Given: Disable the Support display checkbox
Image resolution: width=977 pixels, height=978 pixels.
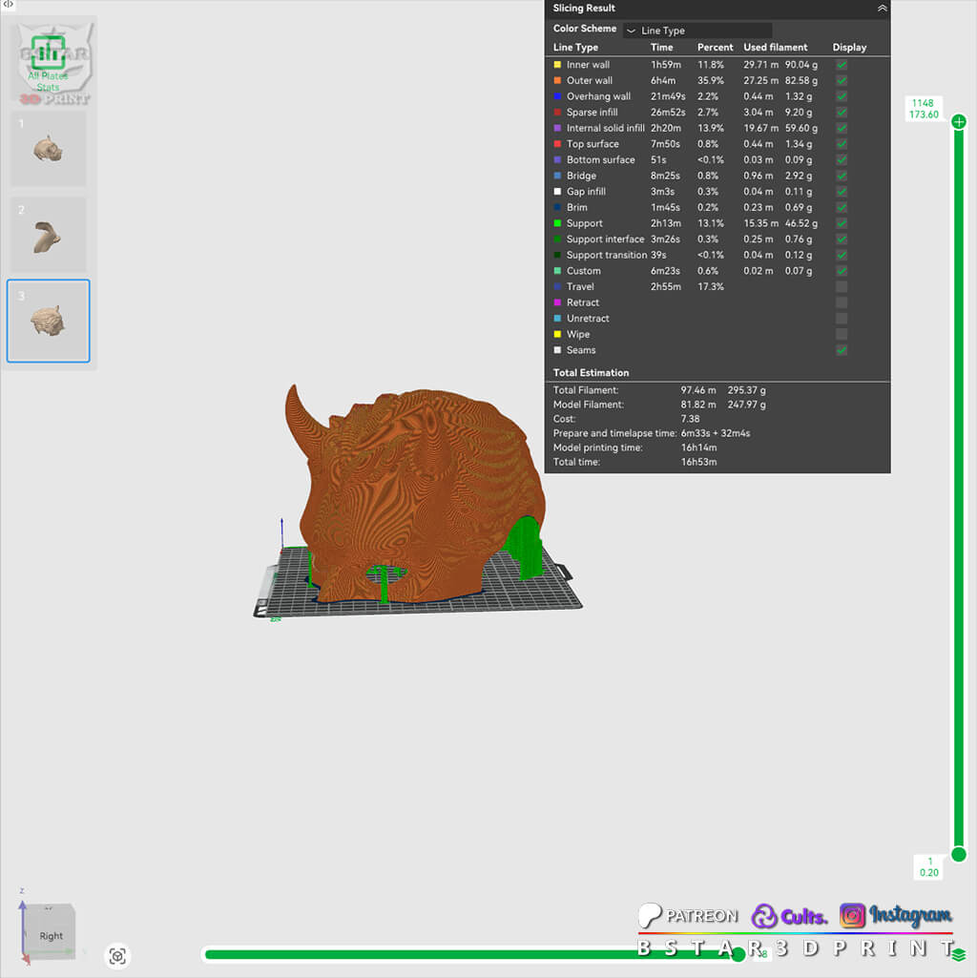Looking at the screenshot, I should [842, 223].
